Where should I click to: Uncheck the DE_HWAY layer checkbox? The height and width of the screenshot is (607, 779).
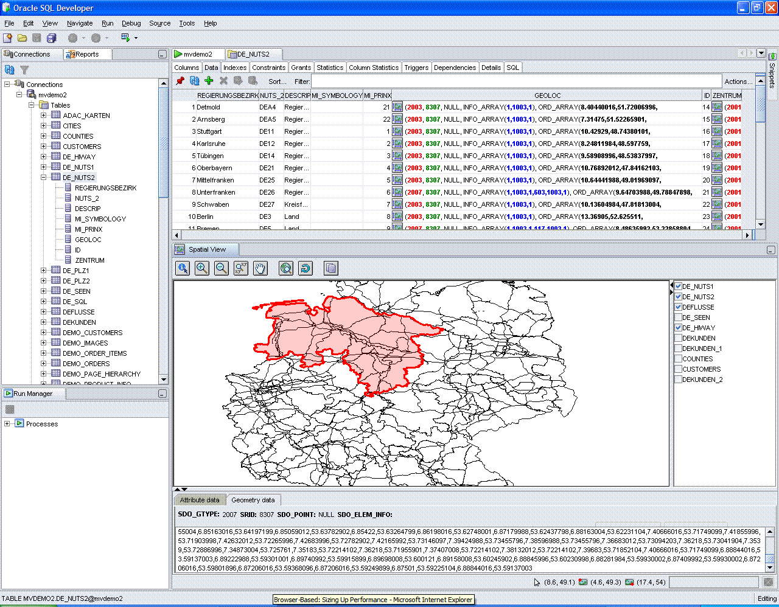(x=678, y=328)
